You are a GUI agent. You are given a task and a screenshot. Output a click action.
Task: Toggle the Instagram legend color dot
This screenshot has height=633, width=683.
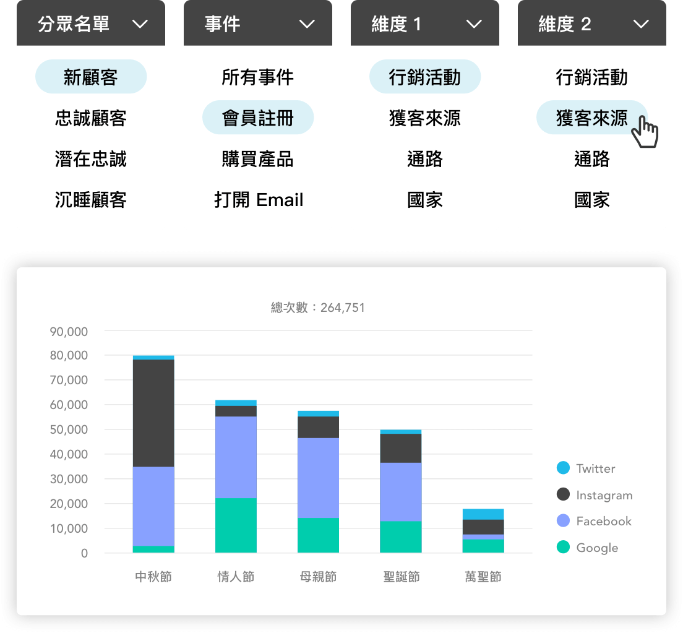pos(563,494)
